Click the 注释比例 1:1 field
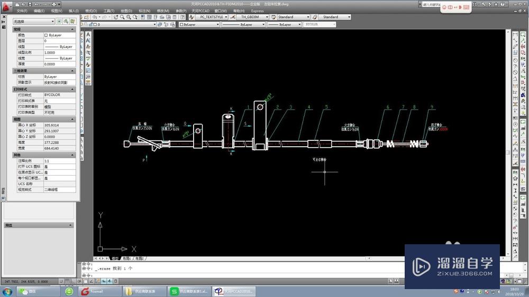 [x=59, y=161]
